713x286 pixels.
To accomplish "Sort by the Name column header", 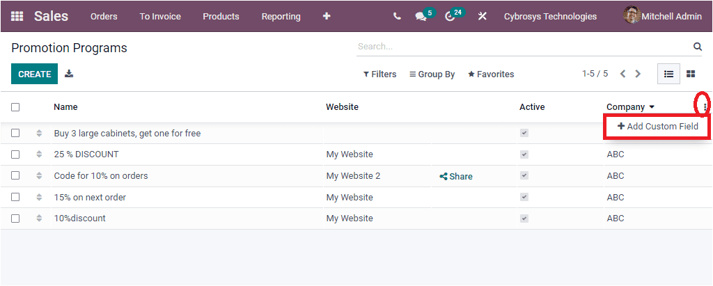I will tap(65, 107).
